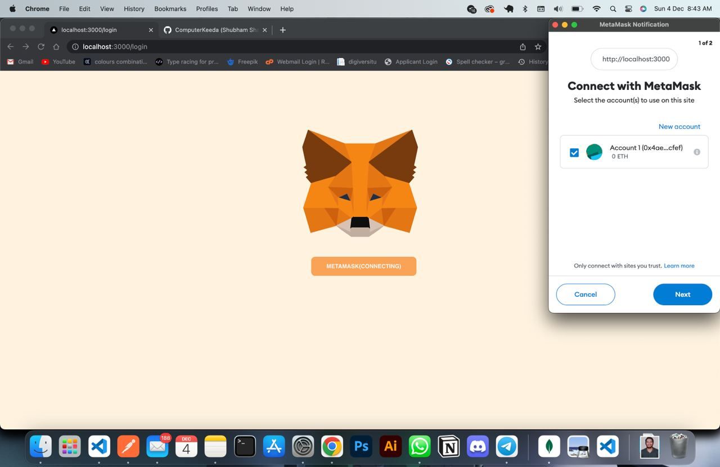The width and height of the screenshot is (720, 467).
Task: Open Spotlight search in the menu bar
Action: coord(613,9)
